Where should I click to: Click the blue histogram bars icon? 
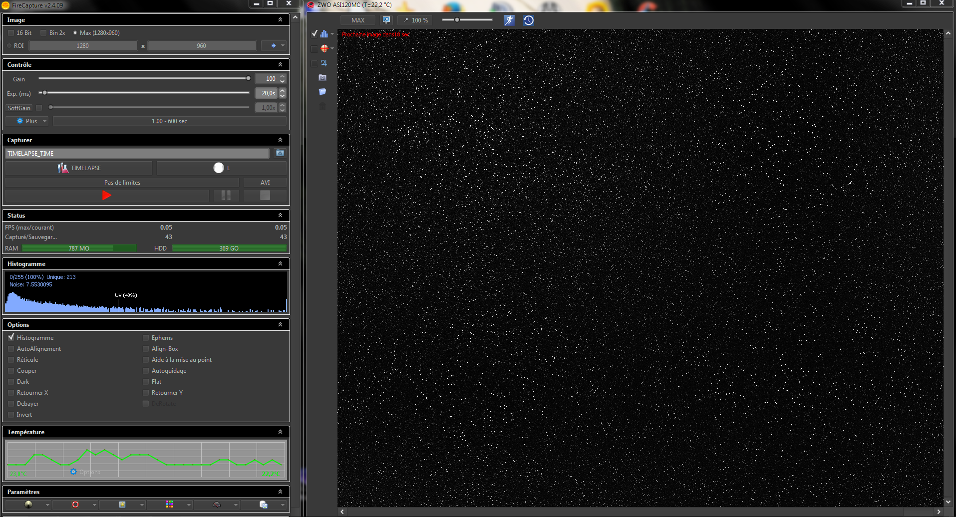[324, 34]
